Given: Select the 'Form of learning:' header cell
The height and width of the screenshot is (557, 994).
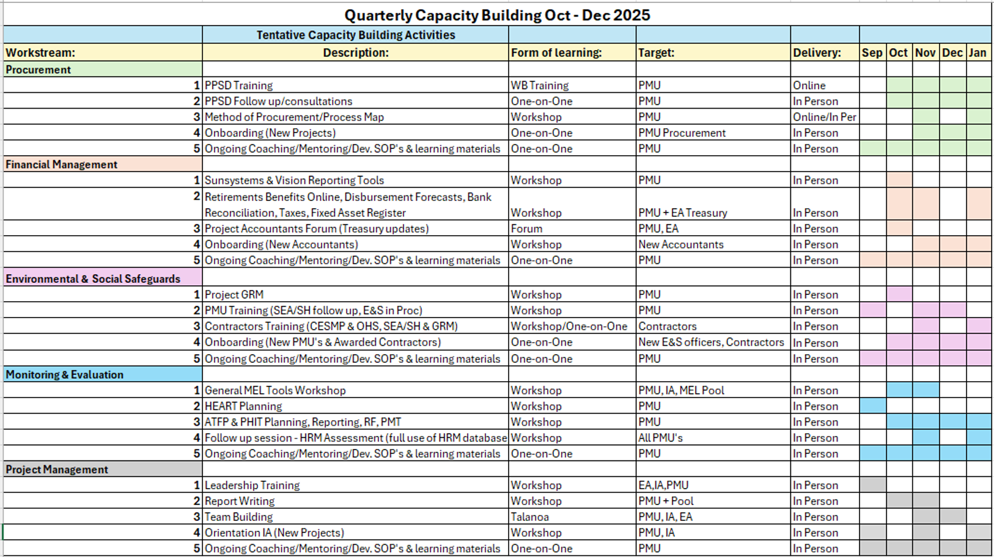Looking at the screenshot, I should click(x=571, y=53).
